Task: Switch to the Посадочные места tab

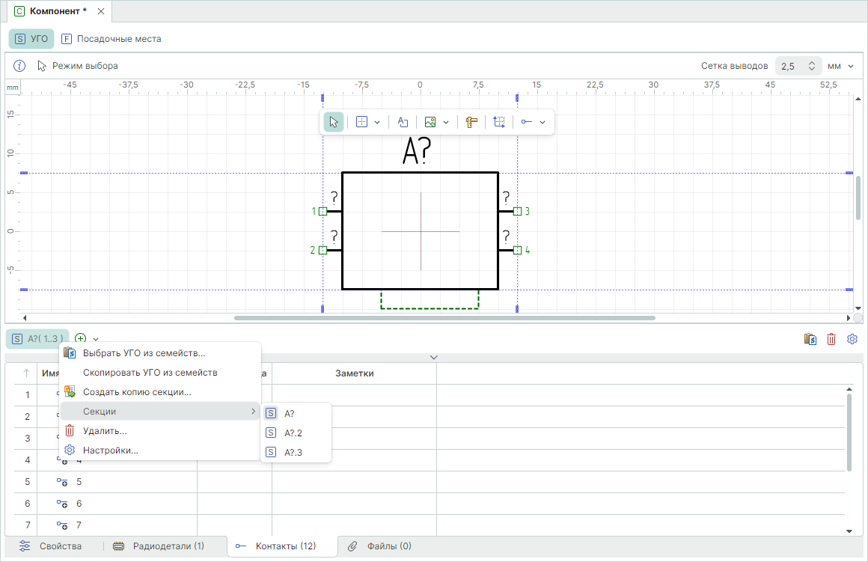Action: (111, 38)
